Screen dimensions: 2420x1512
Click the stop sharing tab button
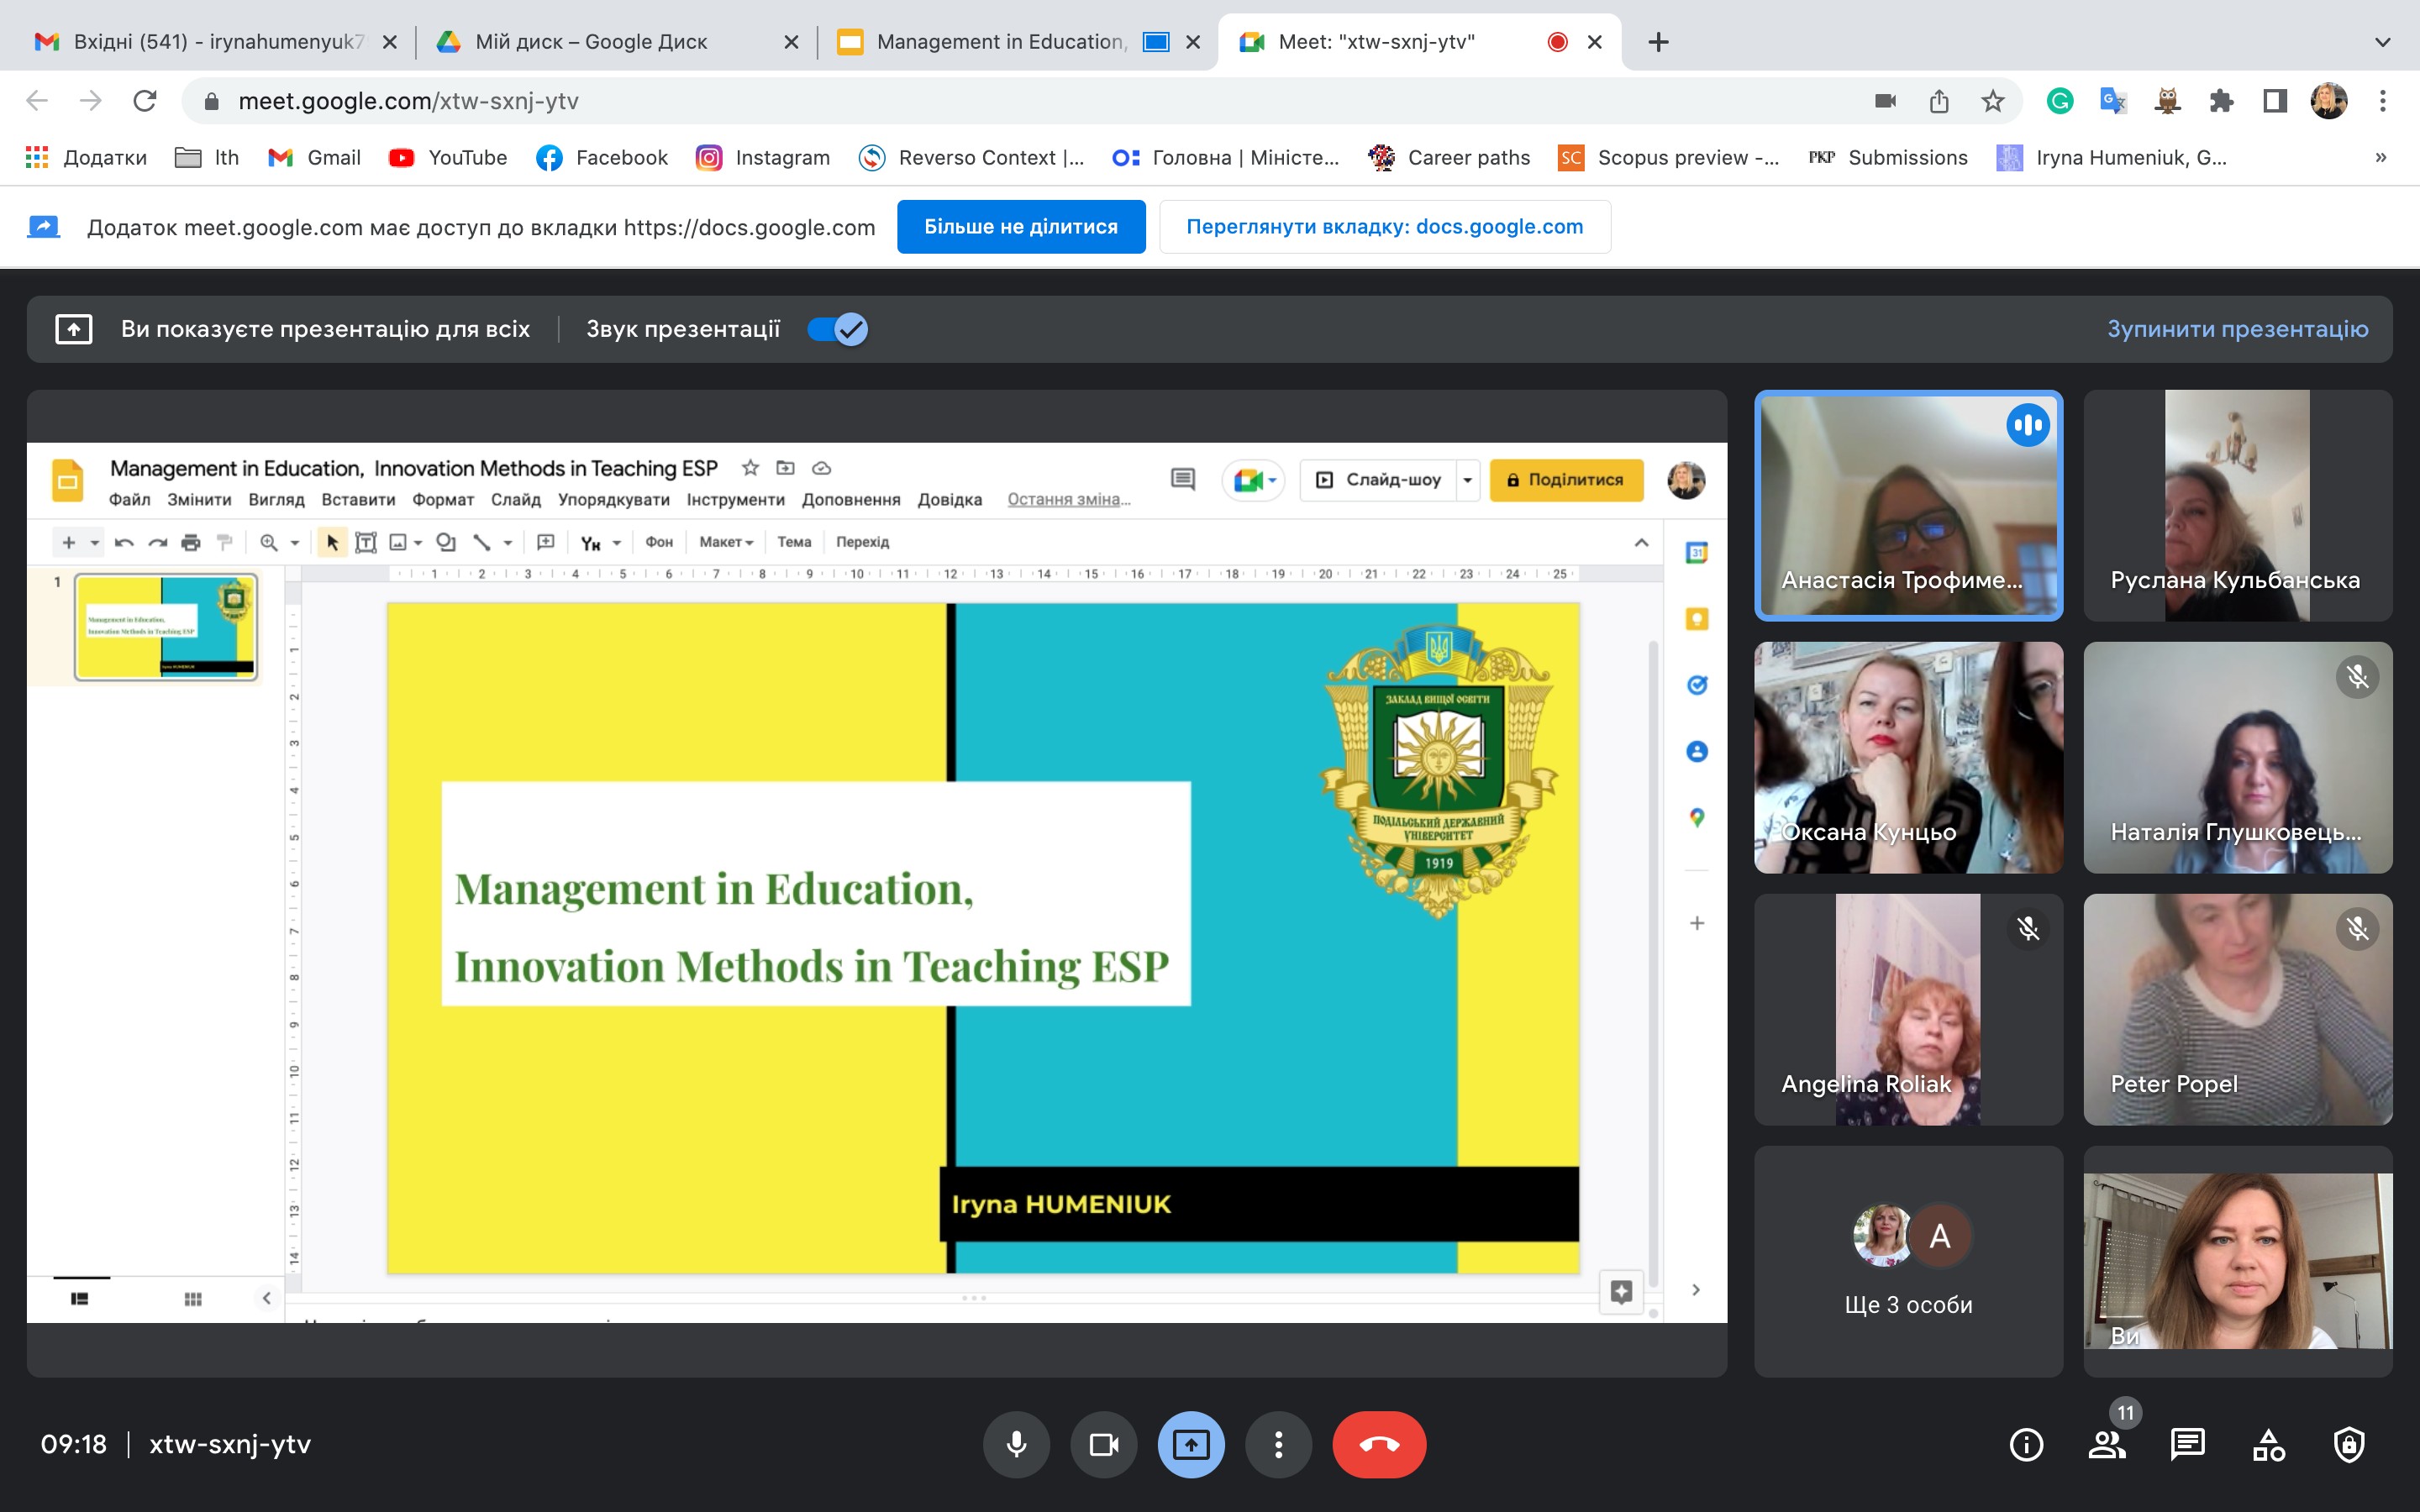tap(1020, 227)
